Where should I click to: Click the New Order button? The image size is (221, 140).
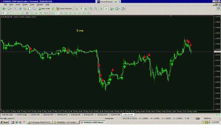click(44, 8)
